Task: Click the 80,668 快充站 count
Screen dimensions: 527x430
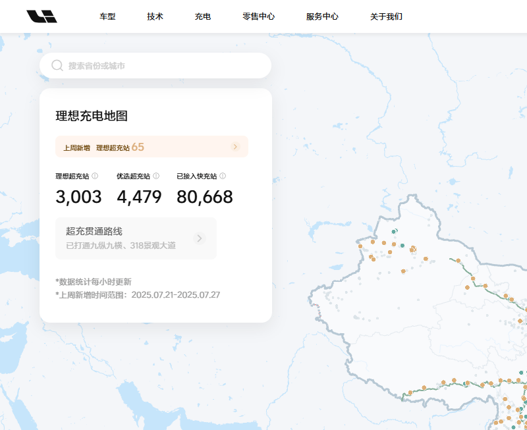Action: (205, 197)
